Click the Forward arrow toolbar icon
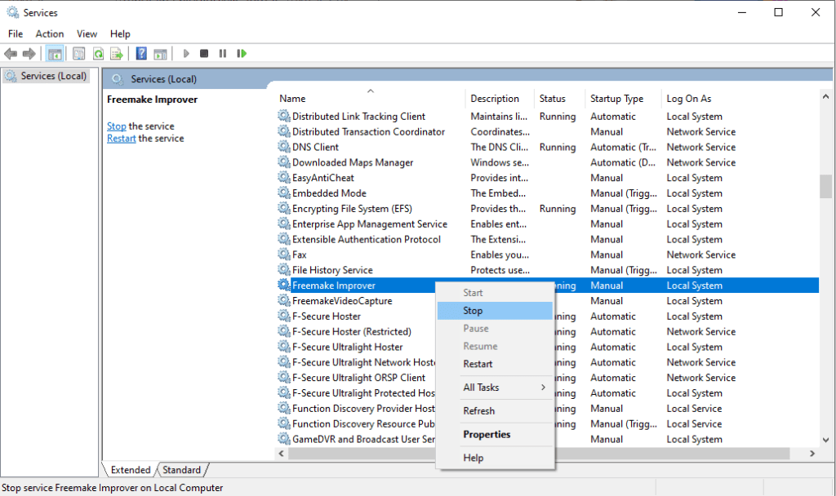836x496 pixels. (x=29, y=54)
